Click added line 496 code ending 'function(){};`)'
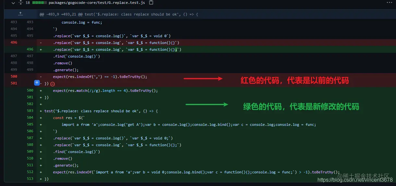 pos(117,49)
